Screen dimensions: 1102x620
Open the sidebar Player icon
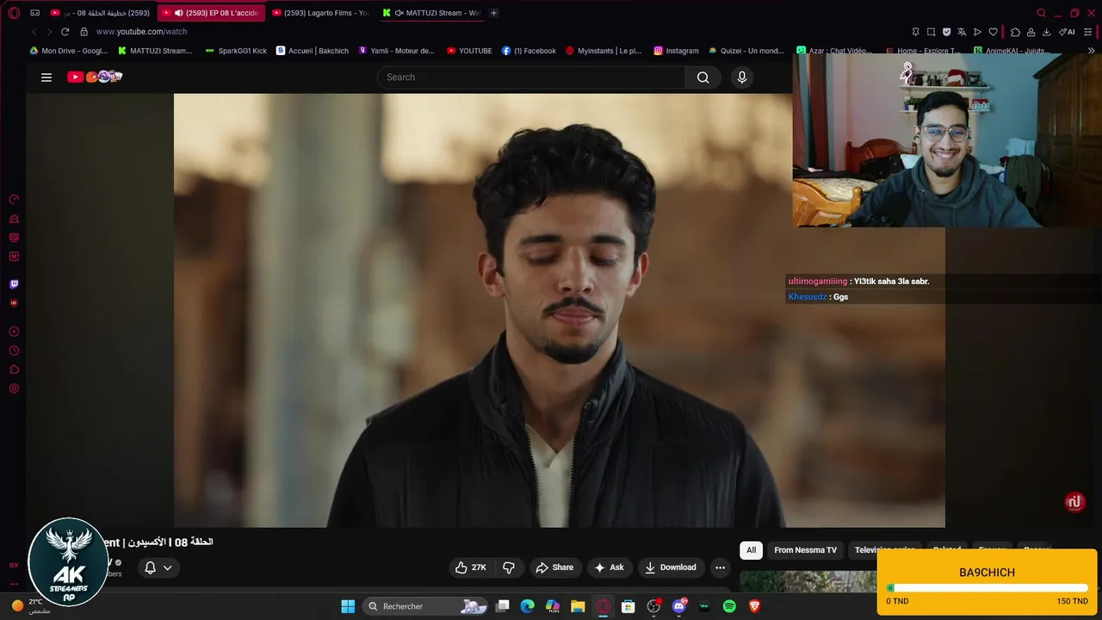(14, 332)
